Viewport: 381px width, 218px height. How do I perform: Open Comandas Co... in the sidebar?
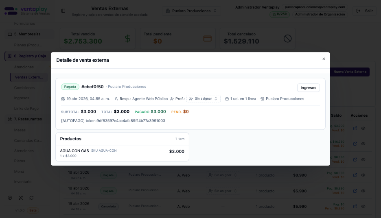(x=28, y=141)
